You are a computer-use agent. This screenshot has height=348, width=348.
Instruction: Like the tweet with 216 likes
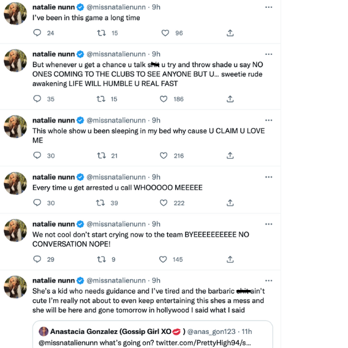tap(164, 156)
